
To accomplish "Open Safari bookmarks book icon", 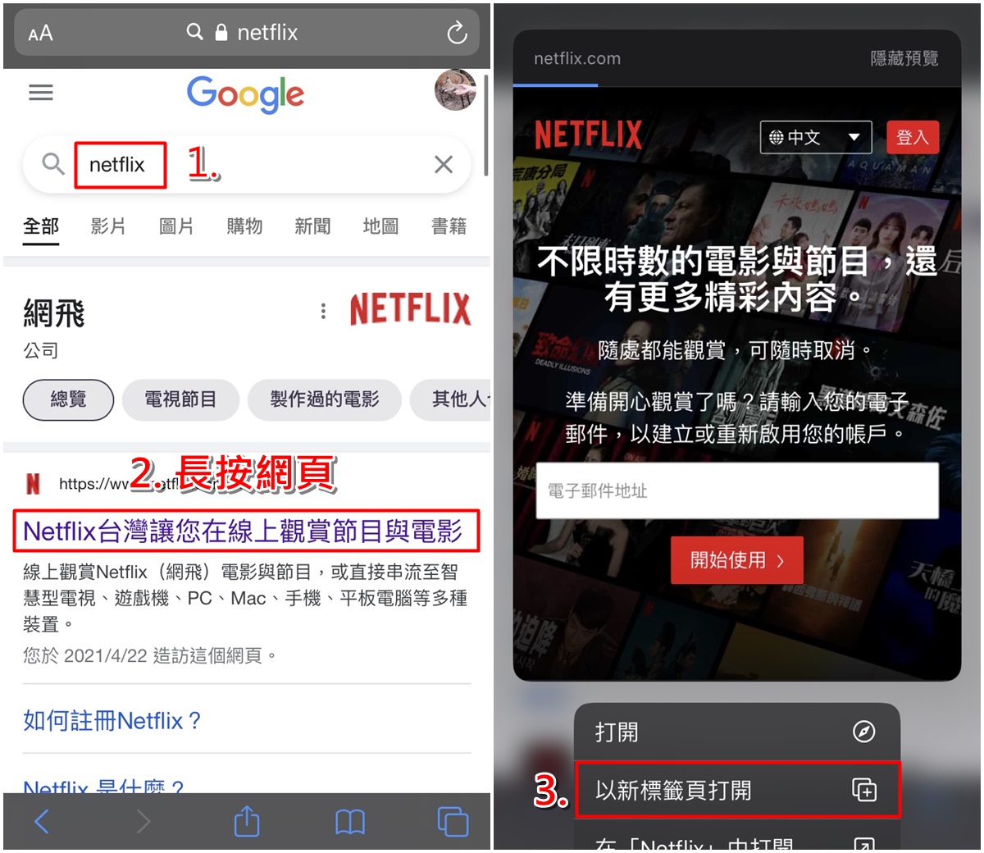I will (x=350, y=822).
